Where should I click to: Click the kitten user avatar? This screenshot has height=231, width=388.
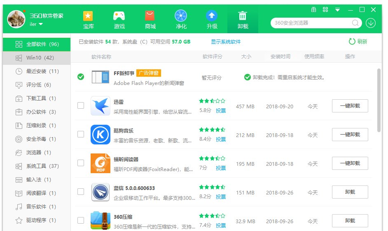(16, 19)
